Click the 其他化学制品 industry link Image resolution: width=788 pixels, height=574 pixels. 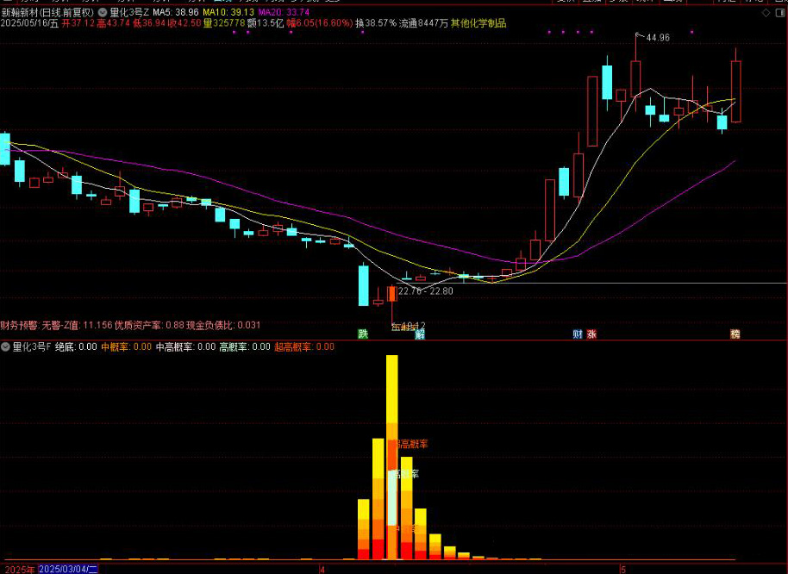pyautogui.click(x=478, y=24)
